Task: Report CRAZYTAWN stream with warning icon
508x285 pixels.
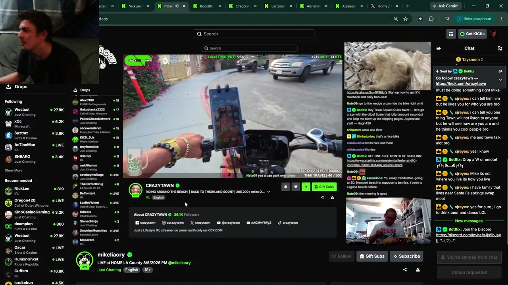Action: click(332, 198)
